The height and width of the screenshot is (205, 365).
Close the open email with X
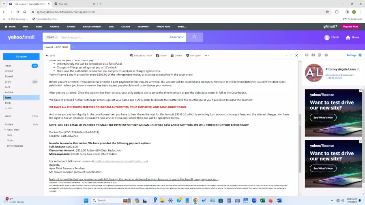pos(296,56)
